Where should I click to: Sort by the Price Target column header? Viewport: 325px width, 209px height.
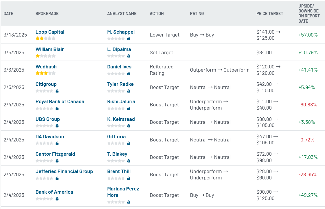270,14
